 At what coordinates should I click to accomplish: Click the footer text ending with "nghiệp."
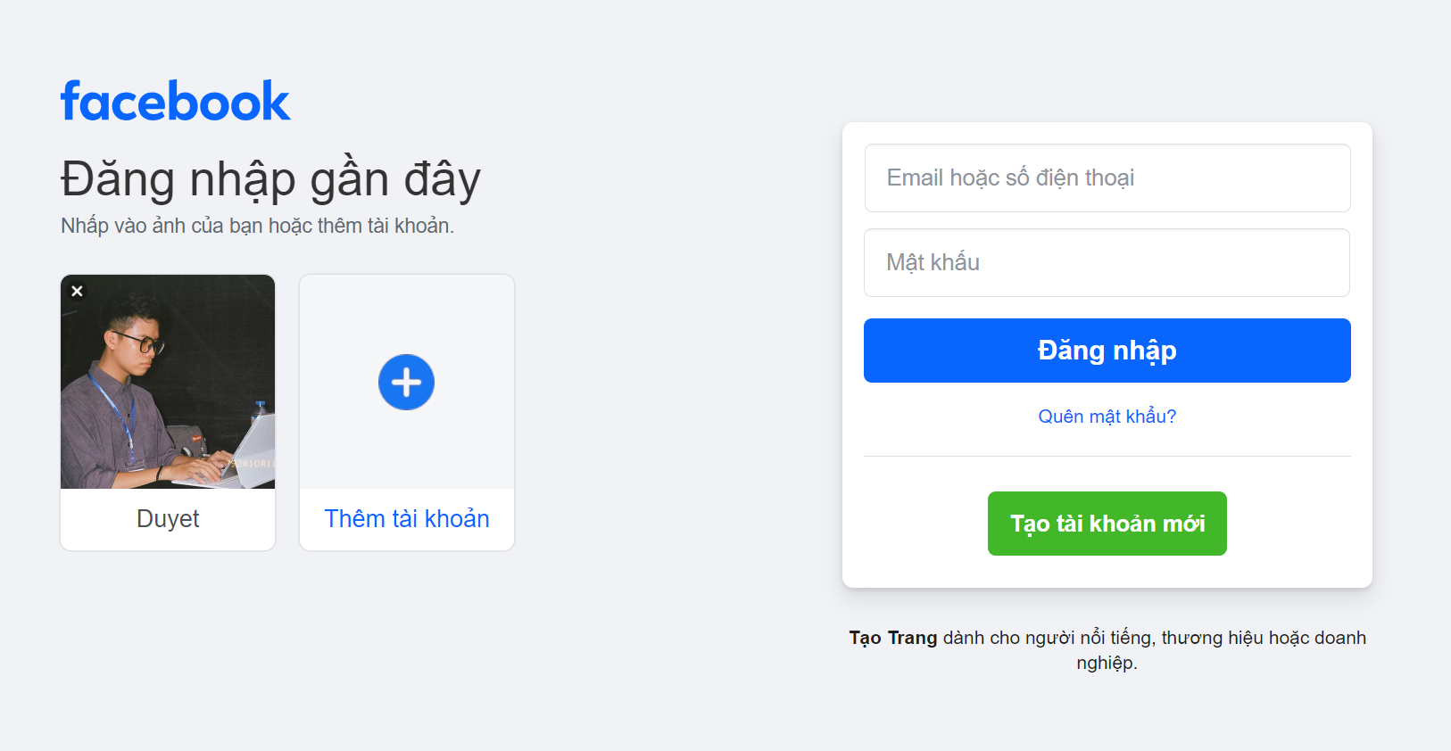pos(1107,663)
